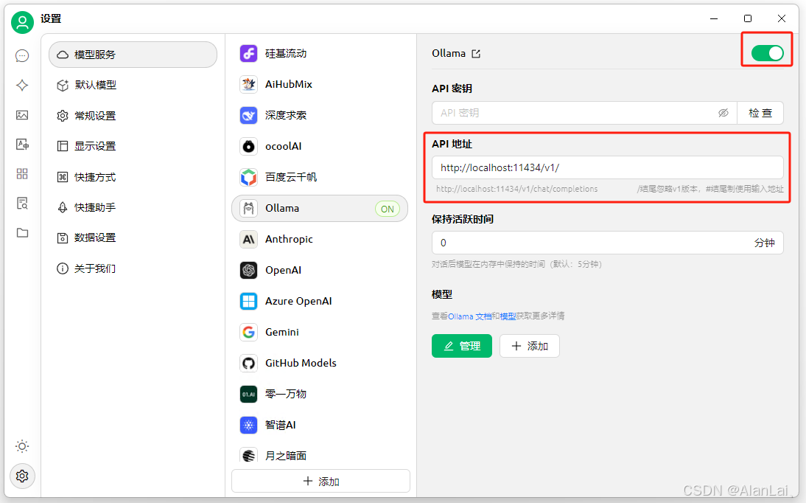Open 显示设置 settings item

point(133,146)
